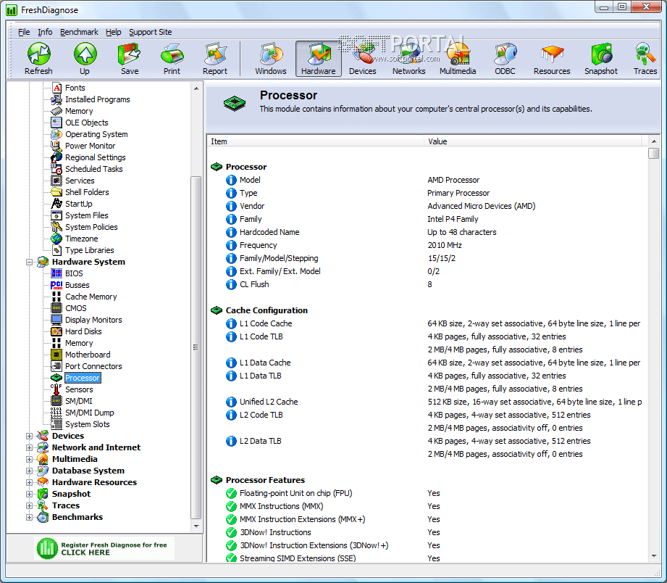Viewport: 667px width, 583px height.
Task: Expand the Benchmarks tree node
Action: (30, 518)
